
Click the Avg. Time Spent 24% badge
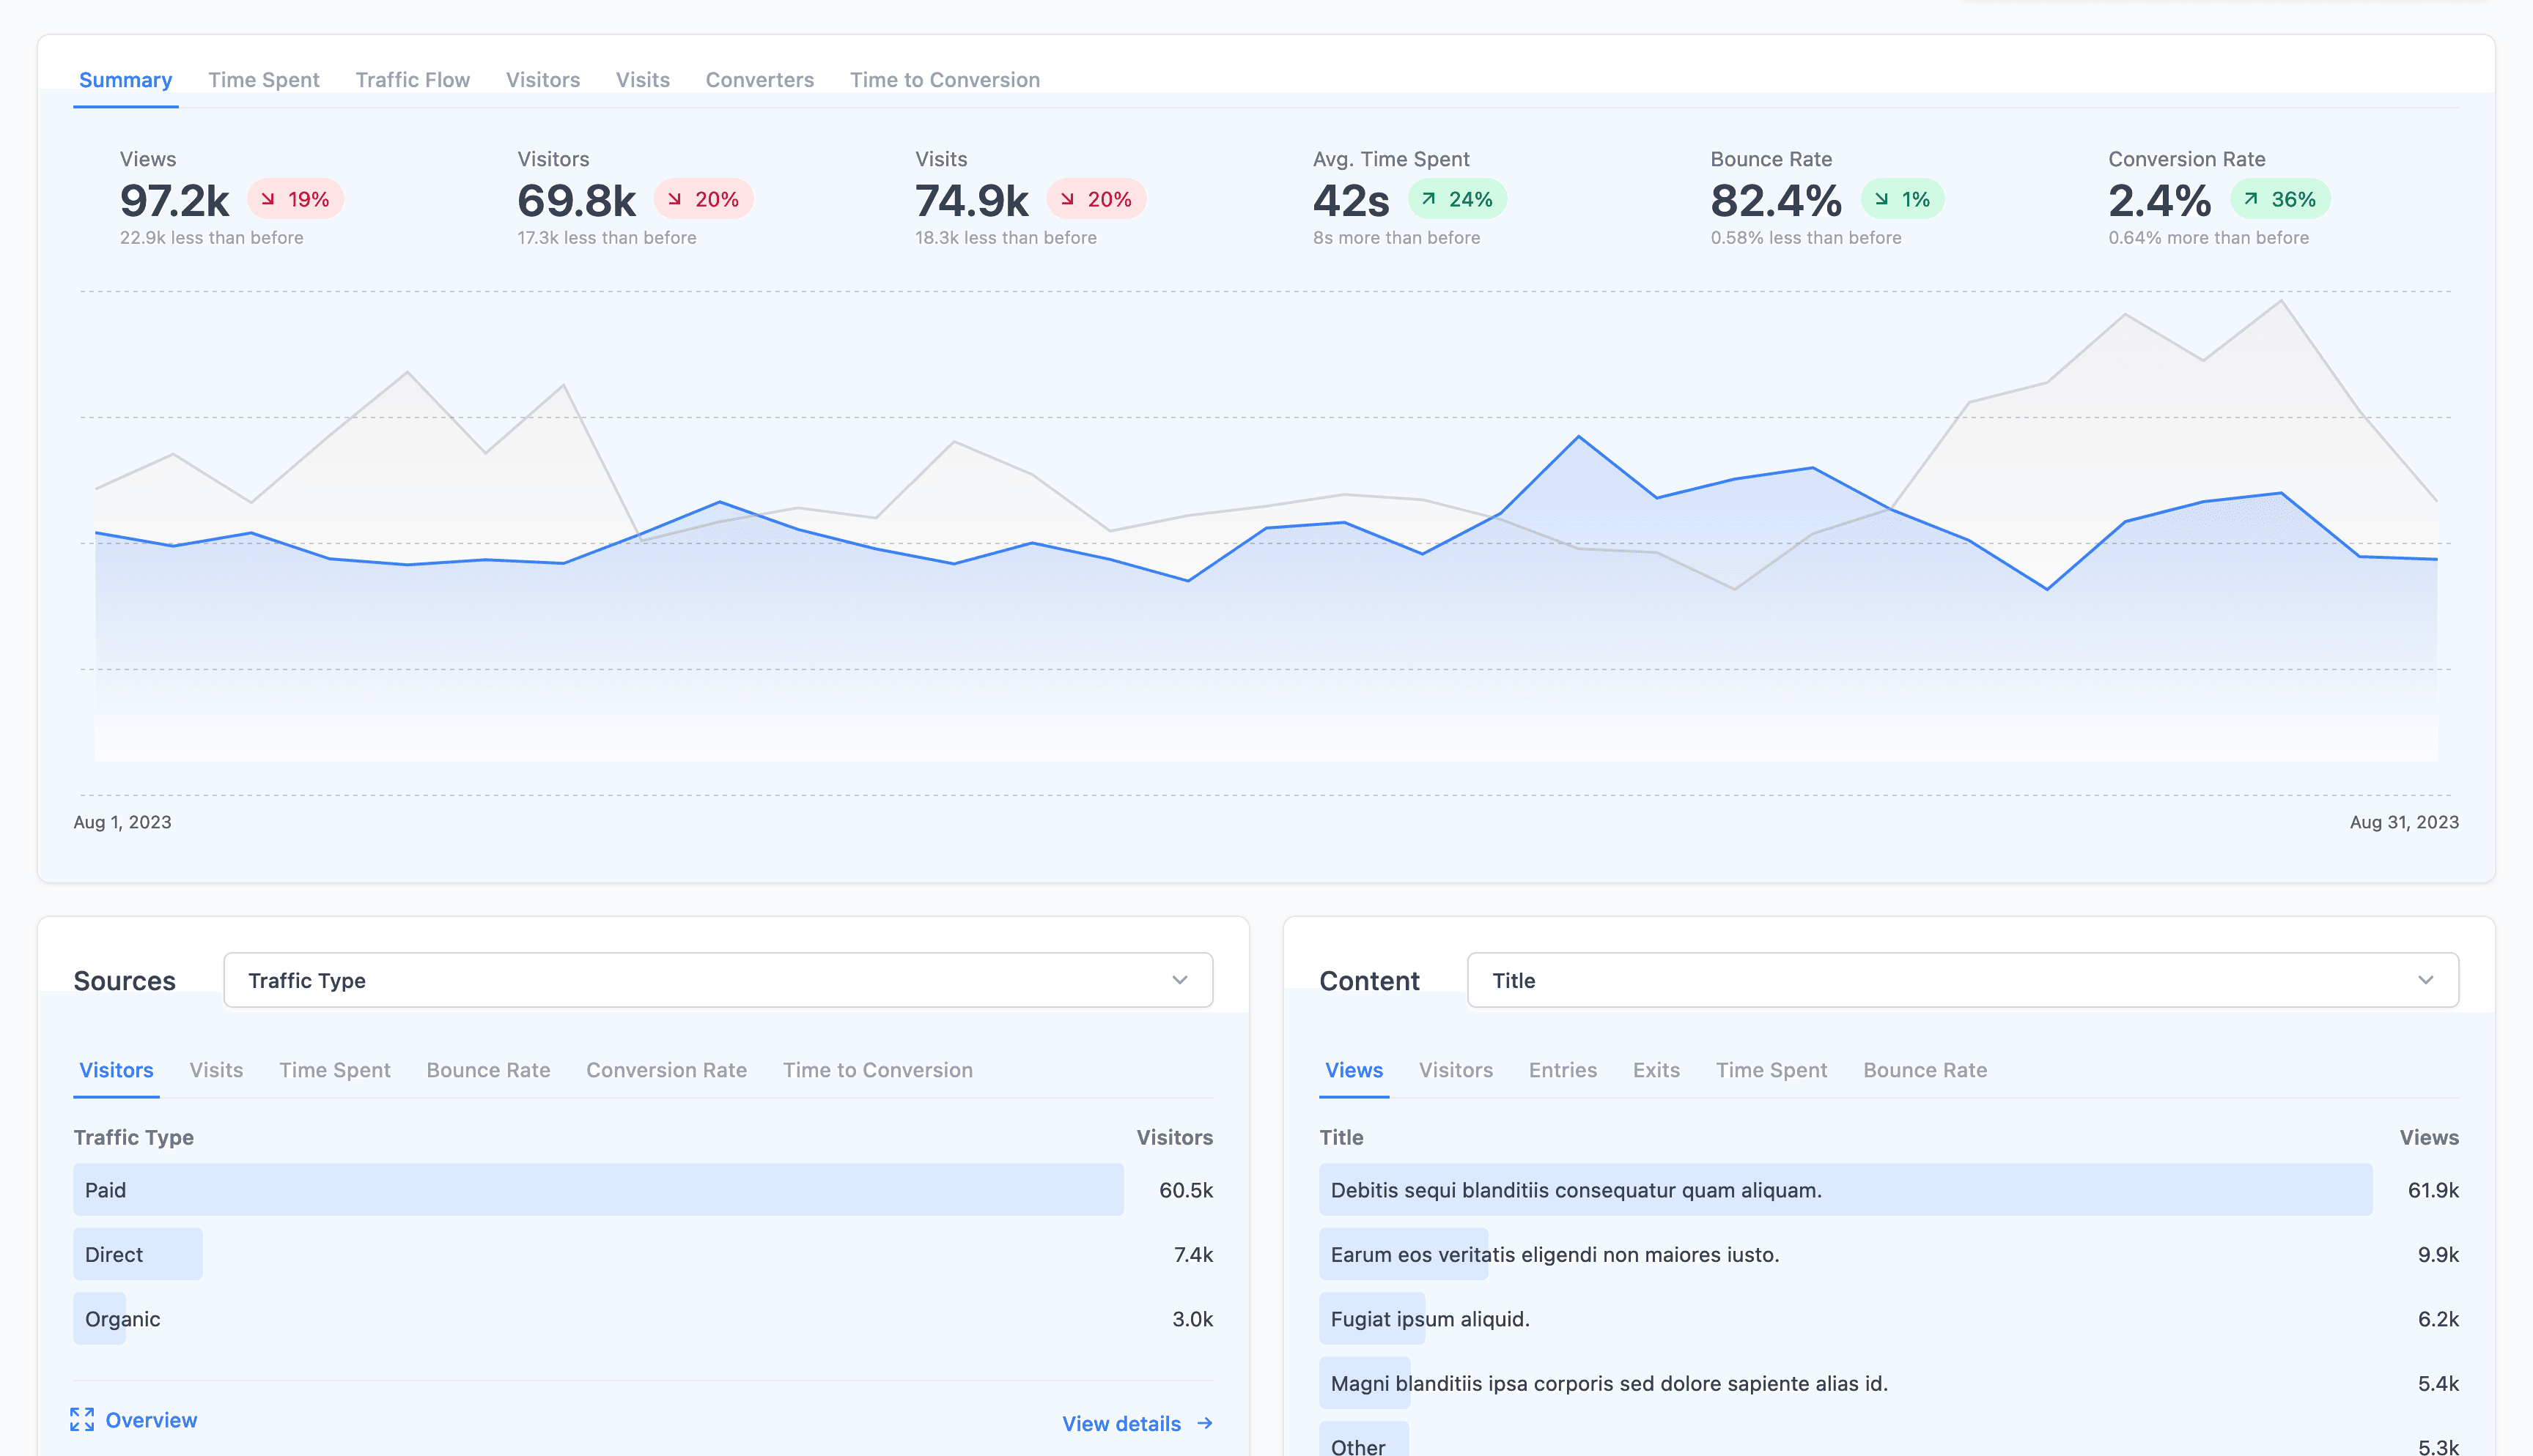click(x=1456, y=199)
